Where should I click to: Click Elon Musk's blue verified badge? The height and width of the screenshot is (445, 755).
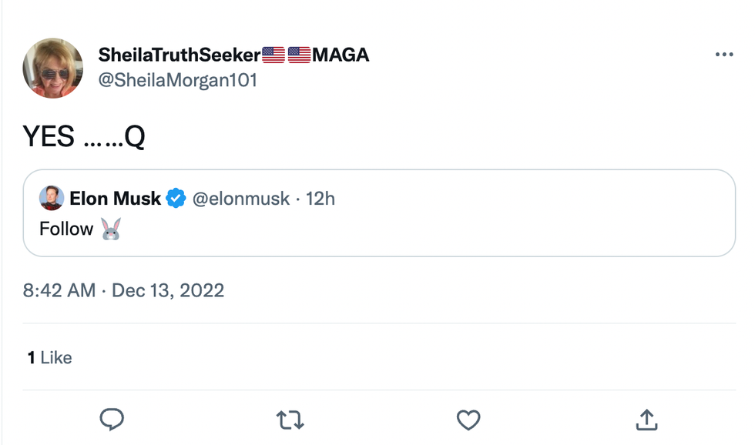(176, 199)
